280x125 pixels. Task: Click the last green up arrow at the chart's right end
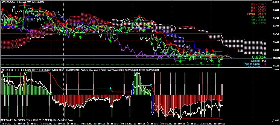pos(219,65)
